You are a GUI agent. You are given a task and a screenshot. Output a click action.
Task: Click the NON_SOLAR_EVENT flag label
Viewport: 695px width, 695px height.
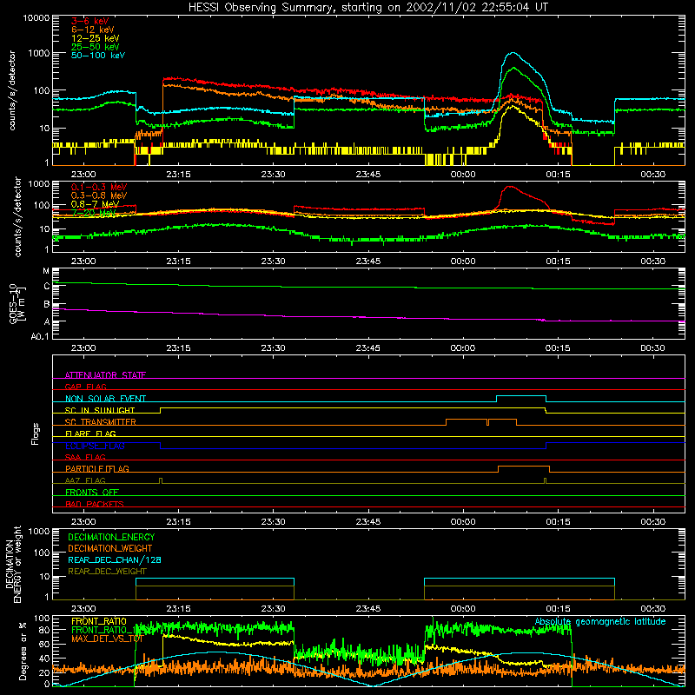(x=105, y=399)
